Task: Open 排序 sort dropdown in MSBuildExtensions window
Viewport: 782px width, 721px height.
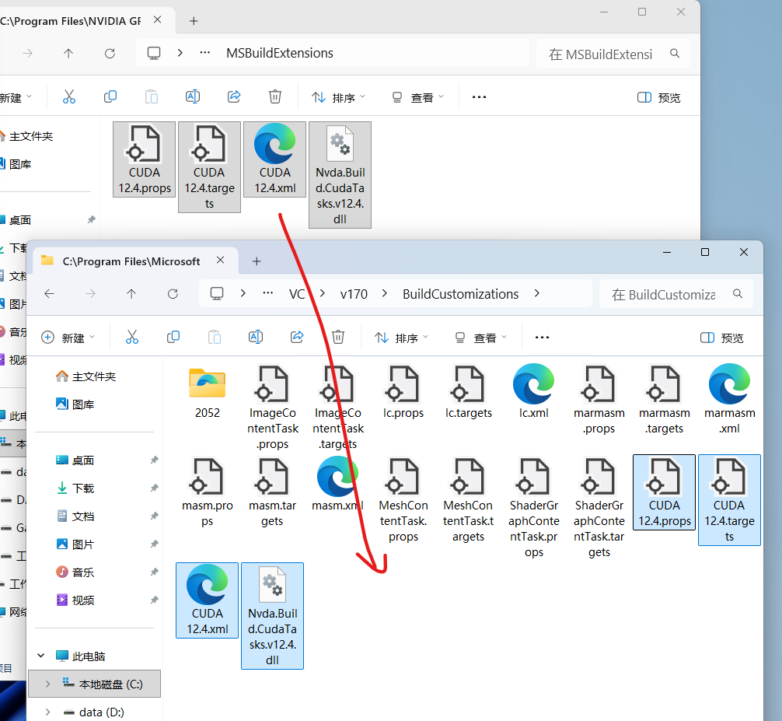Action: [x=339, y=97]
